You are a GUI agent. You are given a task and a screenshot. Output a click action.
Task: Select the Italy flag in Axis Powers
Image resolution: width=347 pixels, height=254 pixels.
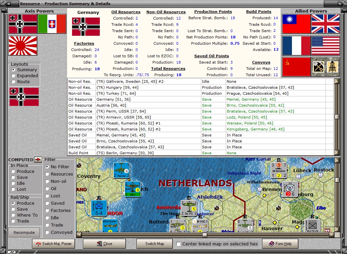52,24
